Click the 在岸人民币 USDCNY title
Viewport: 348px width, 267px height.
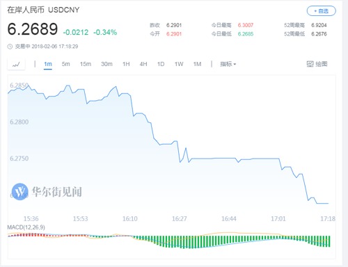pyautogui.click(x=43, y=10)
